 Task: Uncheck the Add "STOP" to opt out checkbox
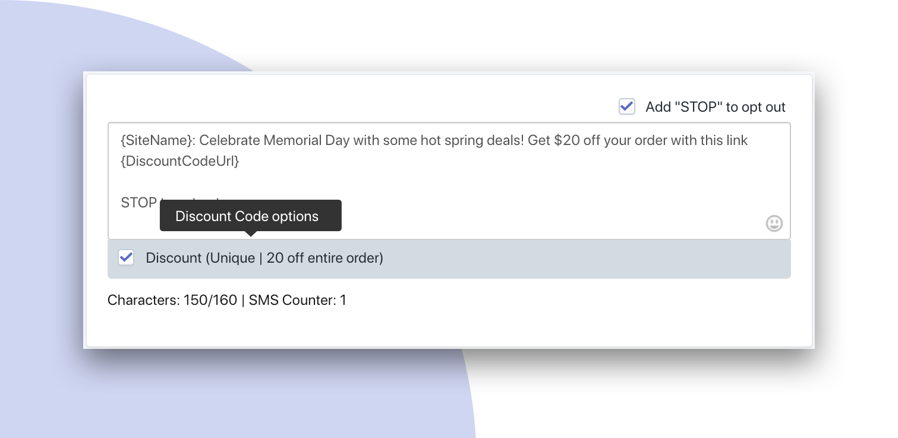(627, 106)
